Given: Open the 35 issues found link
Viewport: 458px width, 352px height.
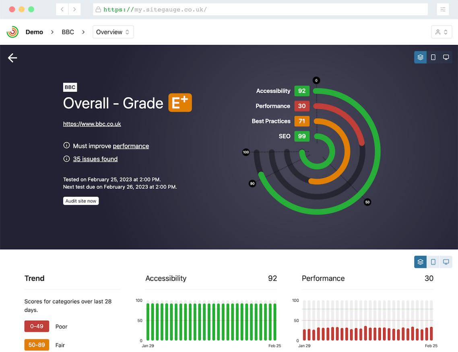Looking at the screenshot, I should coord(95,159).
